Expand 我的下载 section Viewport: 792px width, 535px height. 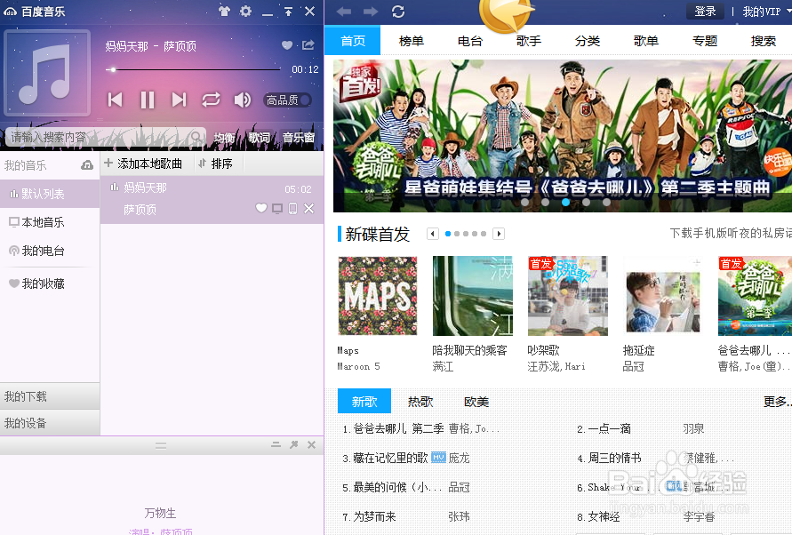pos(50,396)
